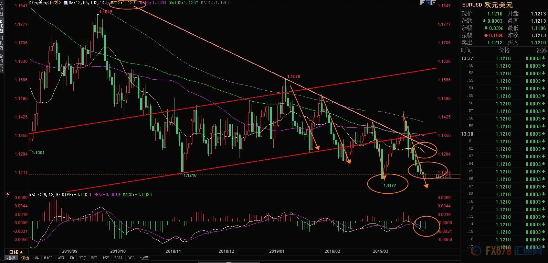The image size is (548, 263).
Task: Open the 合约资料 side tab
Action: [1, 62]
